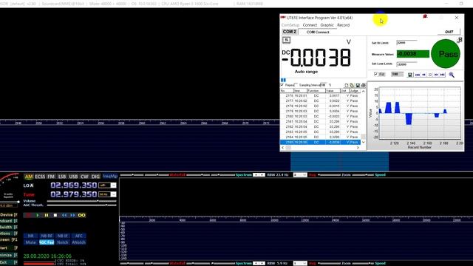Select ECSS demodulation mode
Viewport: 473px width, 266px height.
(40, 177)
